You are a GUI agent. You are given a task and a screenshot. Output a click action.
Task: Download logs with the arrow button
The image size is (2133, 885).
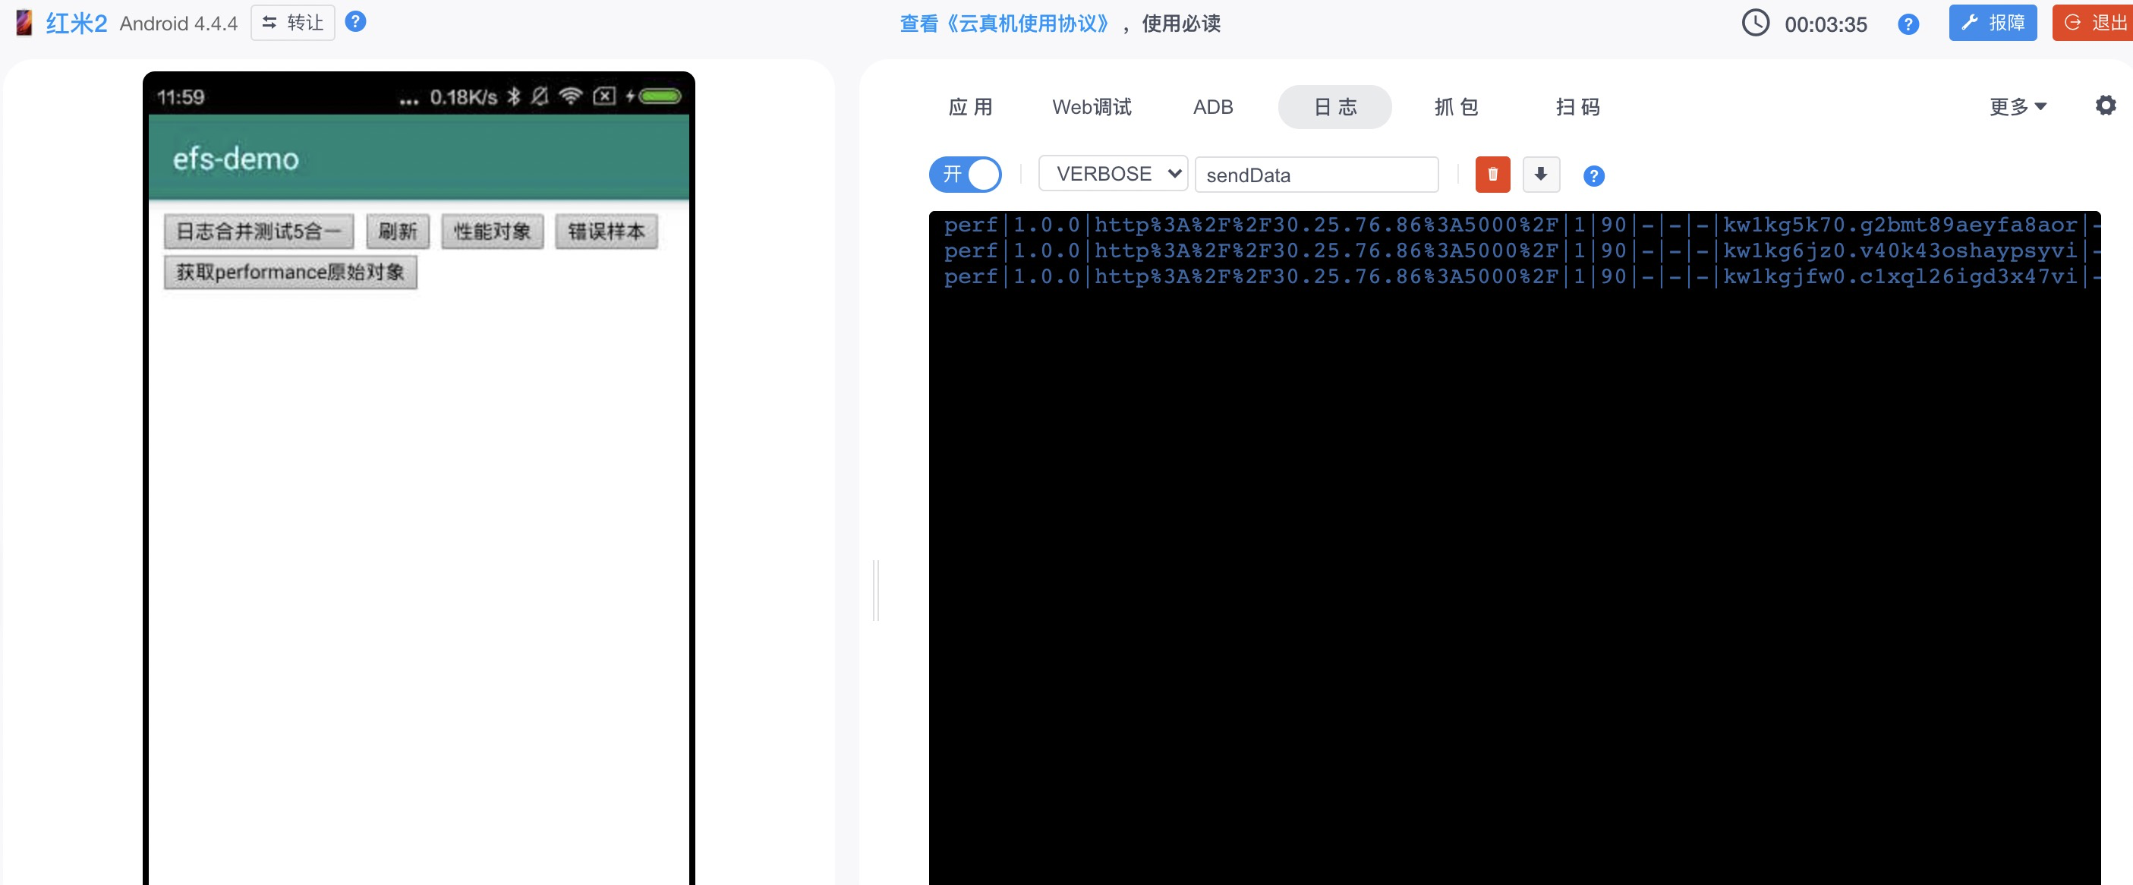[x=1540, y=175]
